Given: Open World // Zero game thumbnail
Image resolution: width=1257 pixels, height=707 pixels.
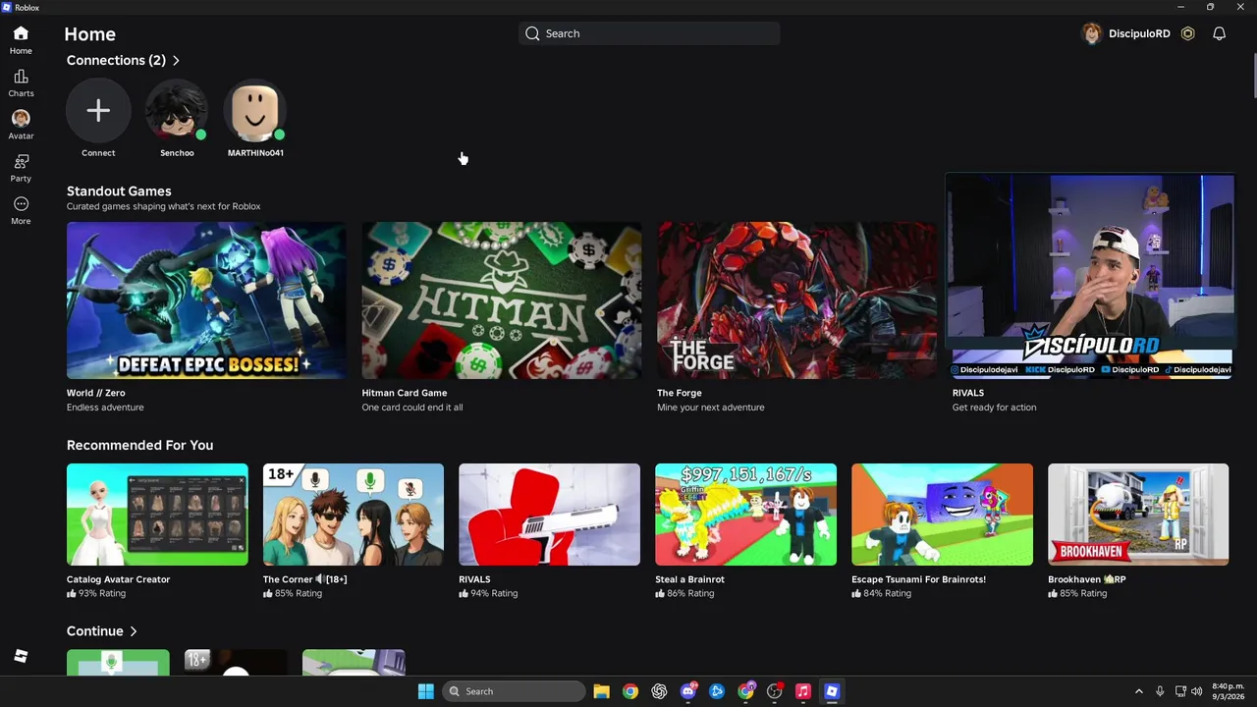Looking at the screenshot, I should [206, 300].
